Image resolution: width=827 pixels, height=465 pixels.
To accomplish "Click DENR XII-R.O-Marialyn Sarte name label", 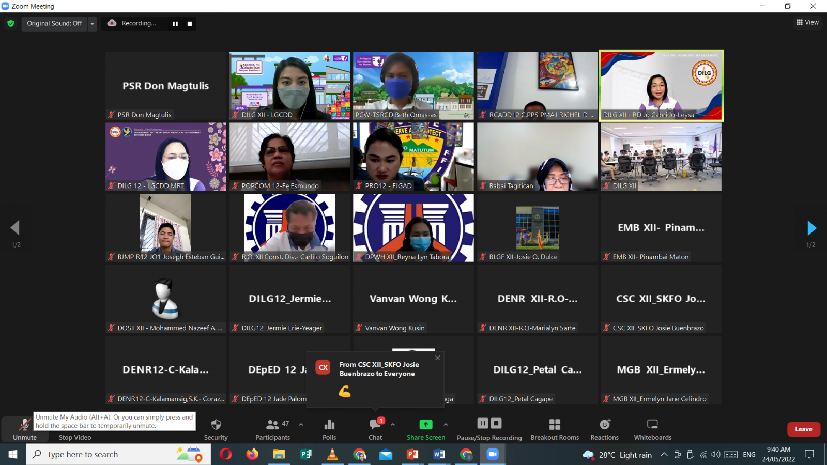I will (x=532, y=328).
